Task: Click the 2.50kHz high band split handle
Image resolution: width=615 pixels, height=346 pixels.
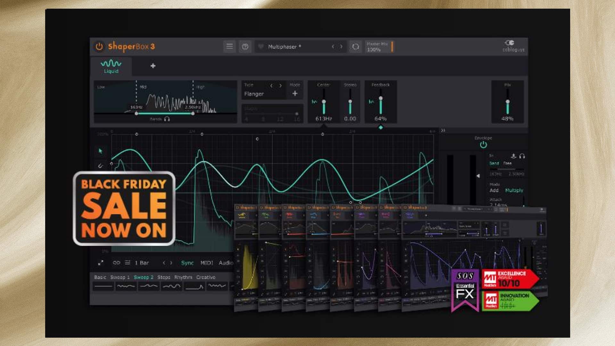Action: point(193,113)
